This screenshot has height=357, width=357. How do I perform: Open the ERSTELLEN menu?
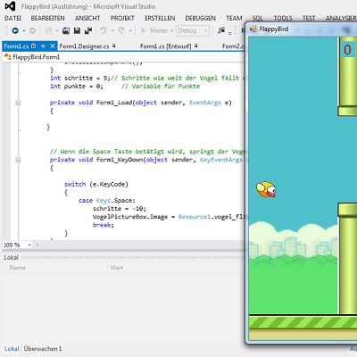[x=160, y=18]
